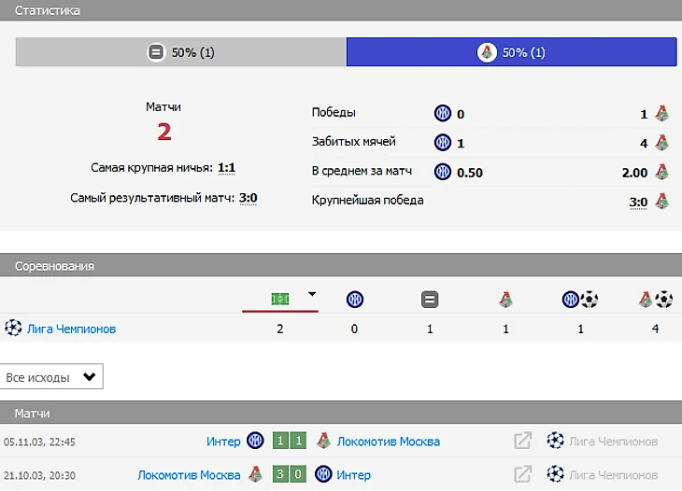Image resolution: width=682 pixels, height=491 pixels.
Task: Click the Champions League ball icon in competitions row
Action: click(13, 329)
